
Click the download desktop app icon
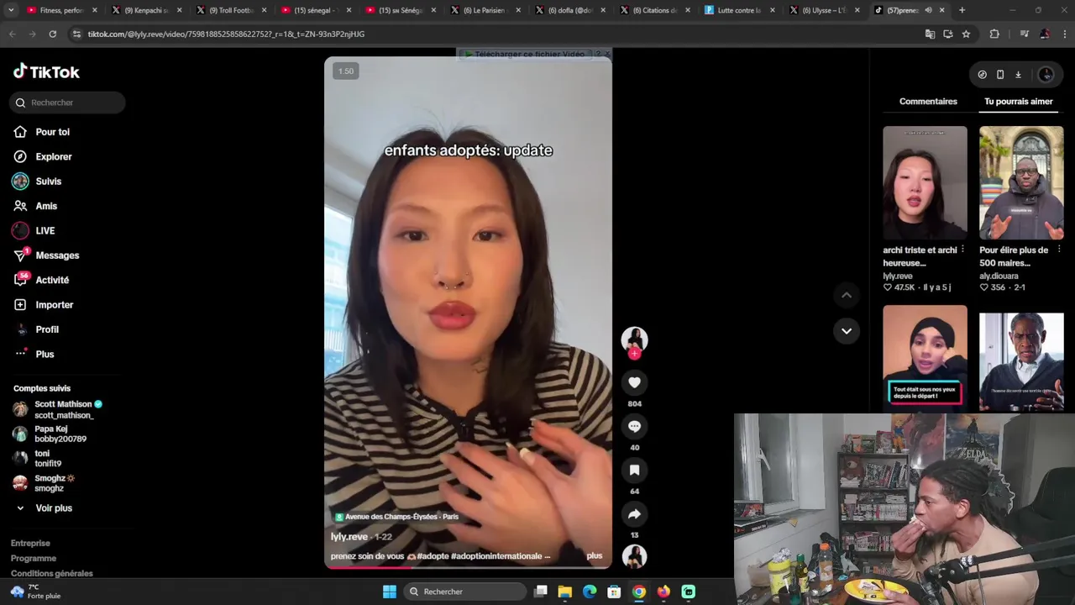click(x=1018, y=74)
